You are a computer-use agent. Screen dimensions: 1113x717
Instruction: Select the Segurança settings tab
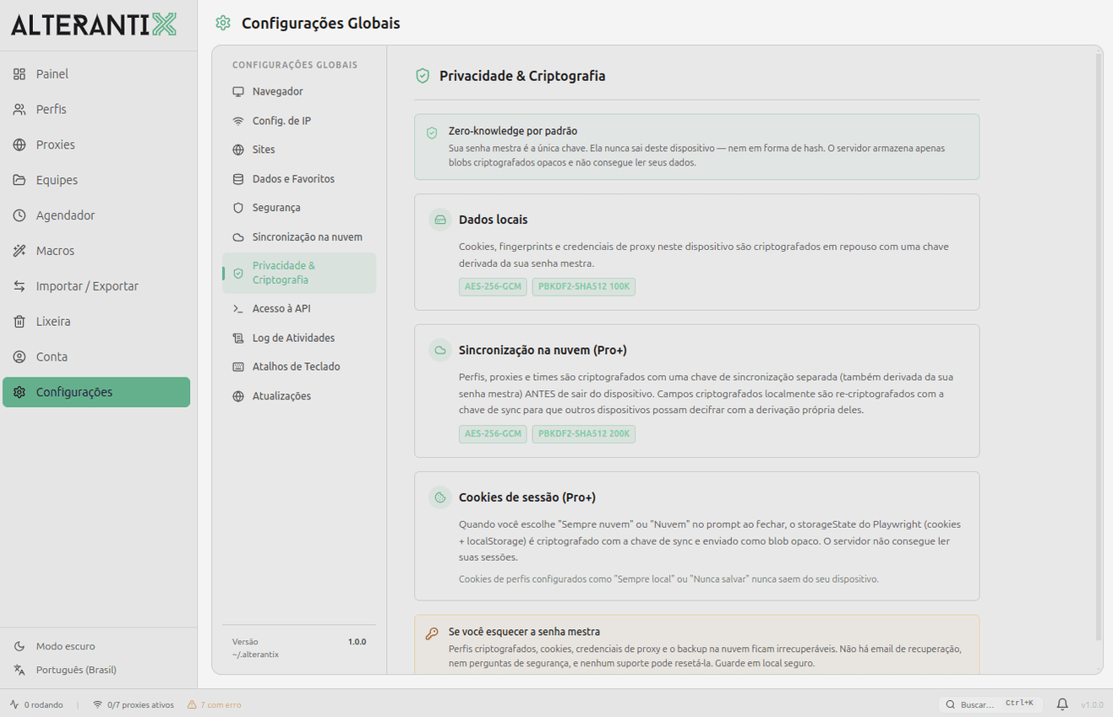(x=299, y=208)
